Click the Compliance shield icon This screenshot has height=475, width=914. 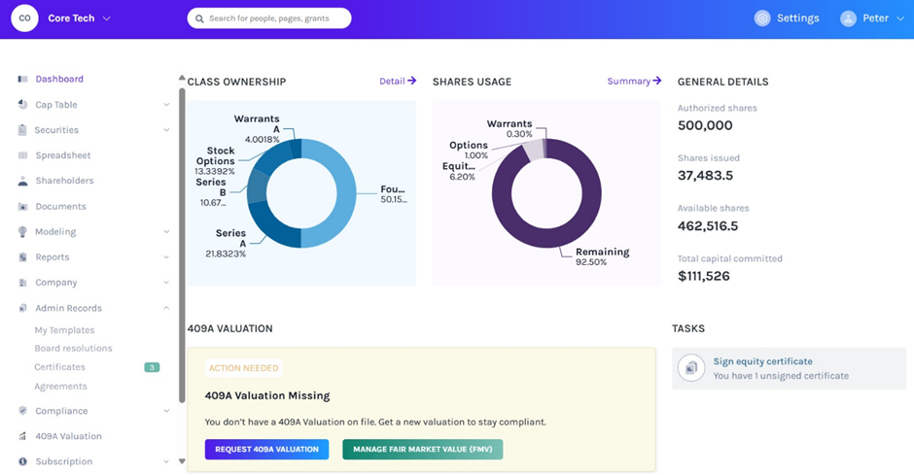point(22,411)
